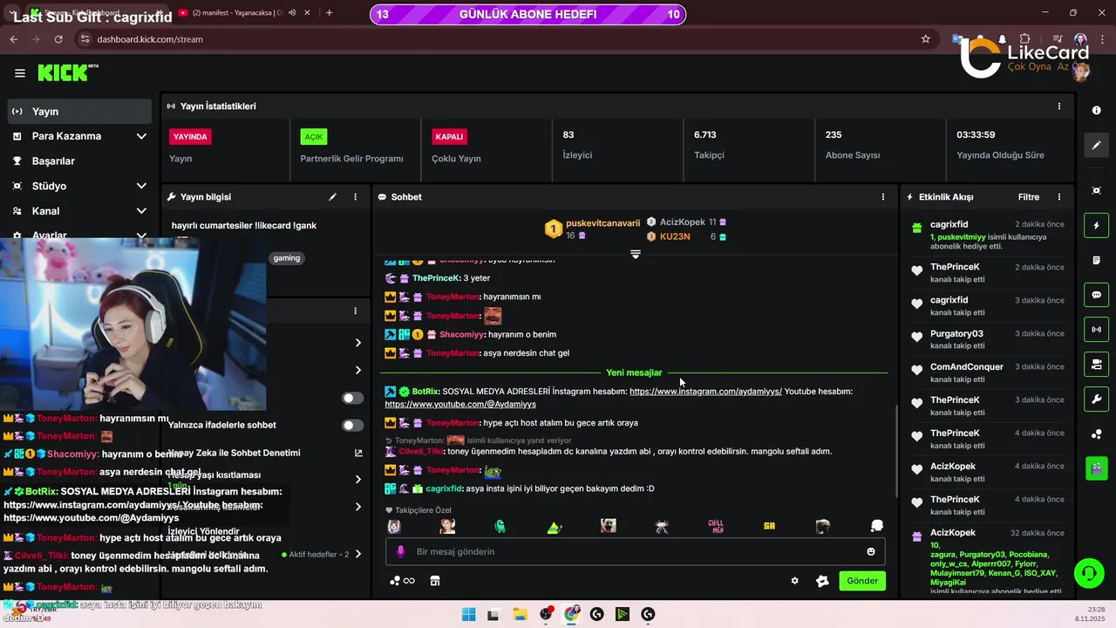The height and width of the screenshot is (628, 1116).
Task: Reload the page in the browser
Action: click(58, 39)
